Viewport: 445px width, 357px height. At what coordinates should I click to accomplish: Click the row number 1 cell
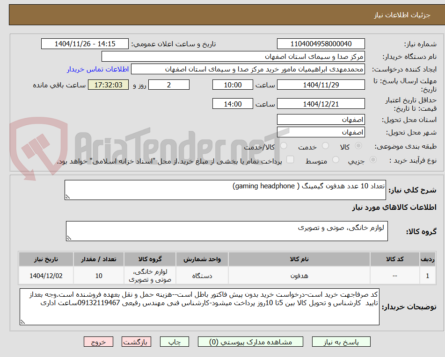(x=428, y=276)
